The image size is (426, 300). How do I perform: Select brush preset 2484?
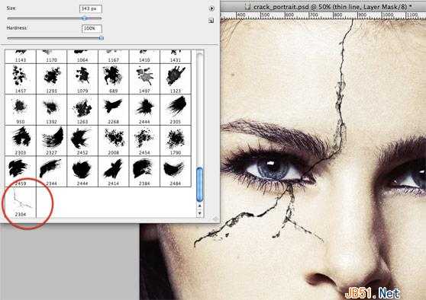[176, 171]
